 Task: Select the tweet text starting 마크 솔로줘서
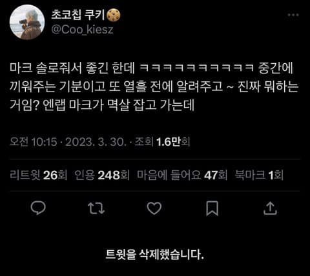pos(154,86)
